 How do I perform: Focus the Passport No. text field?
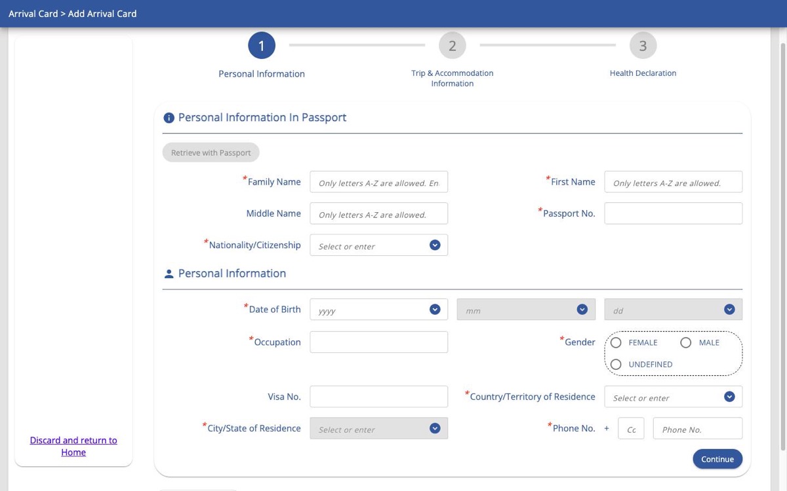tap(674, 213)
